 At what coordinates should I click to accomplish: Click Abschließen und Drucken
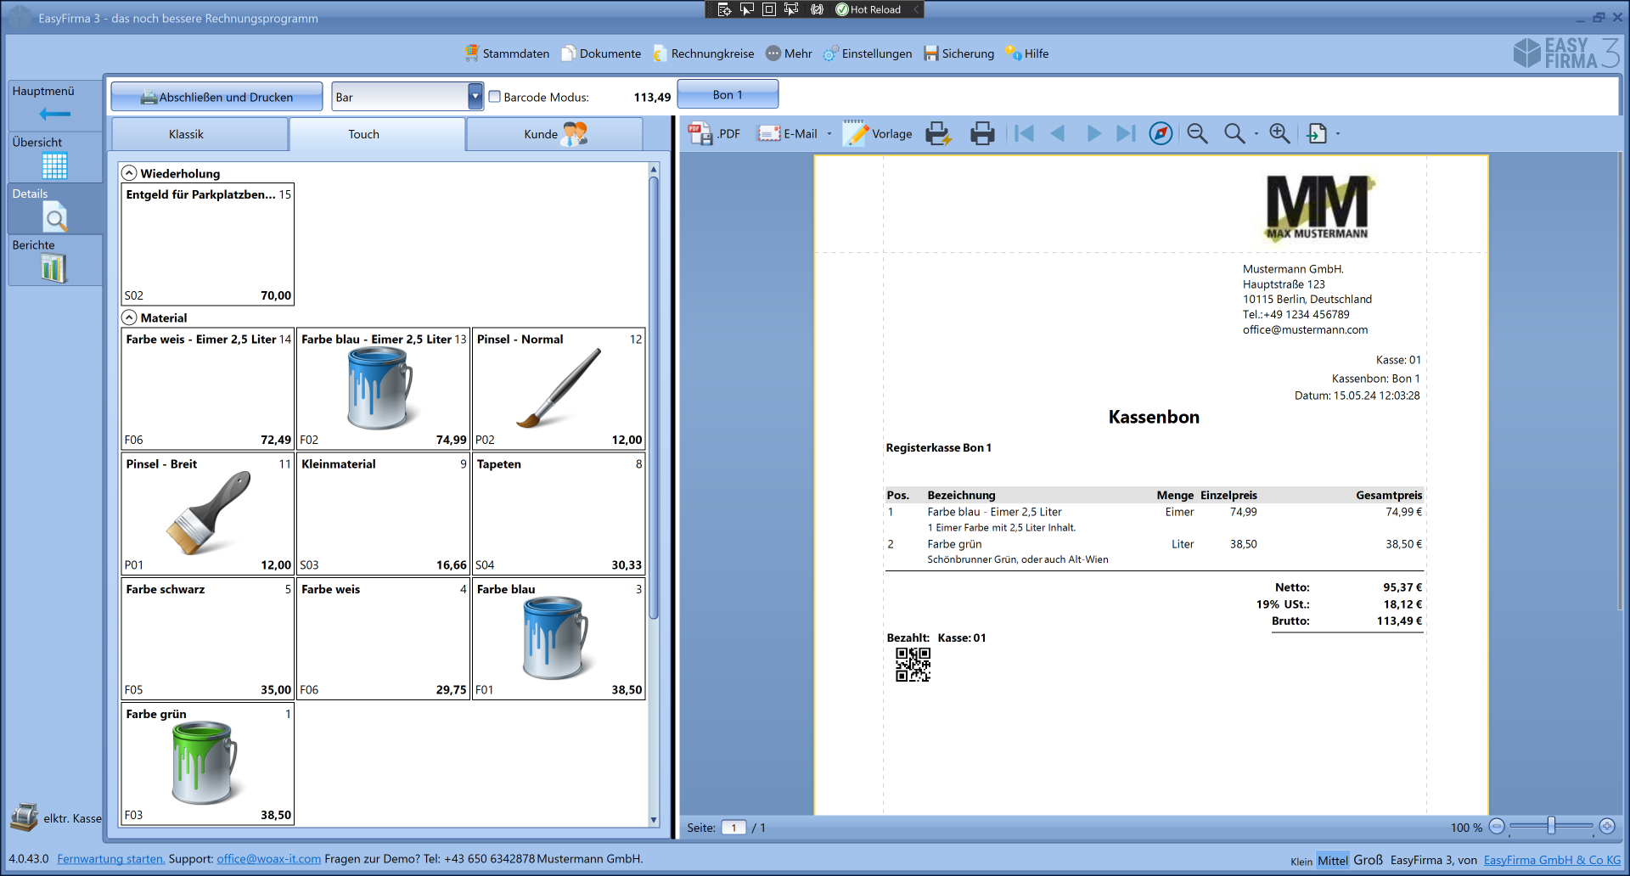216,97
